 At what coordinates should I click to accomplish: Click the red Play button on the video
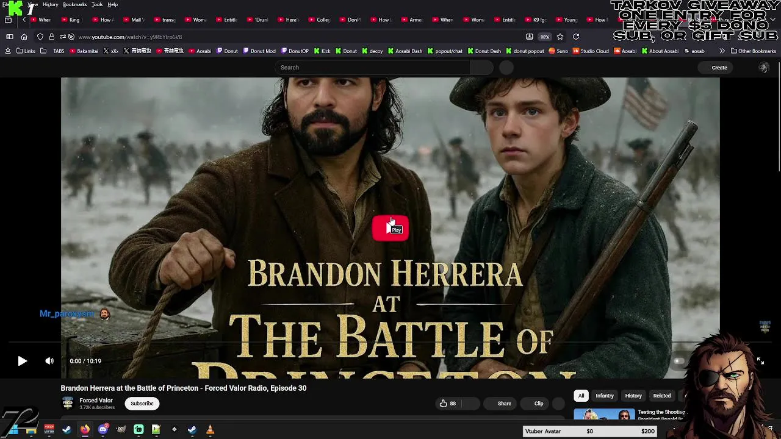coord(390,228)
